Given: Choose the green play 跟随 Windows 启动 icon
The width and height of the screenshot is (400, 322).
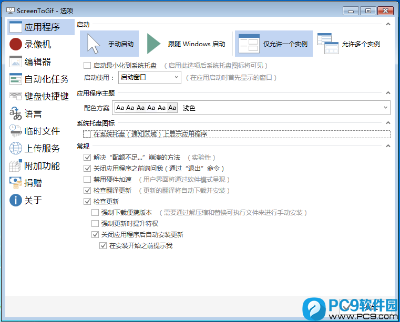Looking at the screenshot, I should (x=154, y=44).
